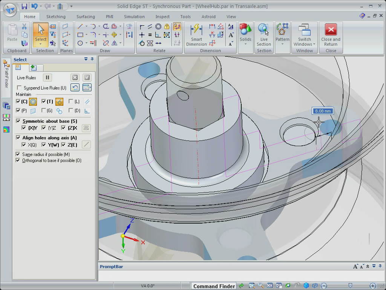
Task: Click the orientation triad origin
Action: click(123, 236)
